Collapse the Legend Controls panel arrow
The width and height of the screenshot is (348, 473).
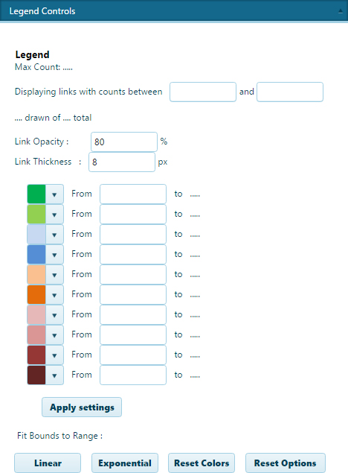pyautogui.click(x=340, y=11)
